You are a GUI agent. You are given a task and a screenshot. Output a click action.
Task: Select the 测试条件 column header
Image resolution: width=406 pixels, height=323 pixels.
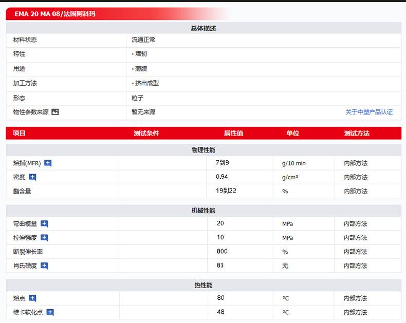coord(146,133)
